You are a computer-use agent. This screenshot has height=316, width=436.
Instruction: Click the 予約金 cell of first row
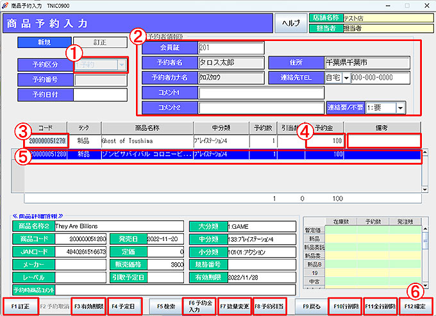326,140
